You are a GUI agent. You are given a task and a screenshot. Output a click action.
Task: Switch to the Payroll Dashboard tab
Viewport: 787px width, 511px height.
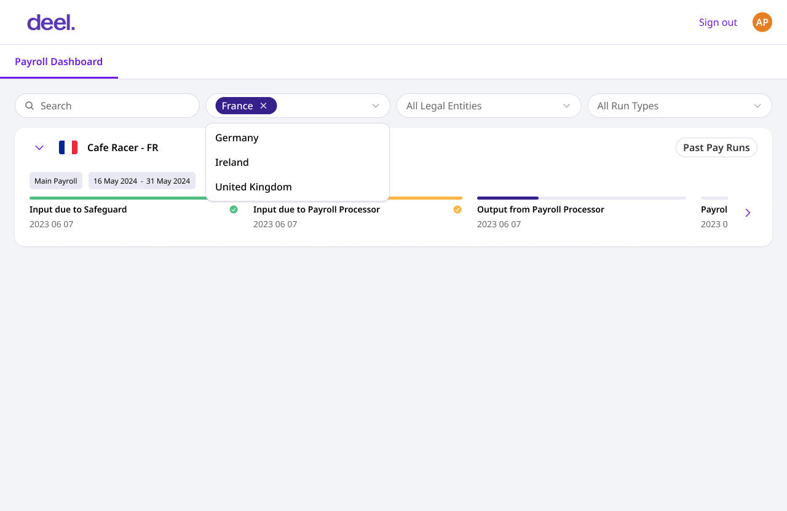click(x=59, y=61)
